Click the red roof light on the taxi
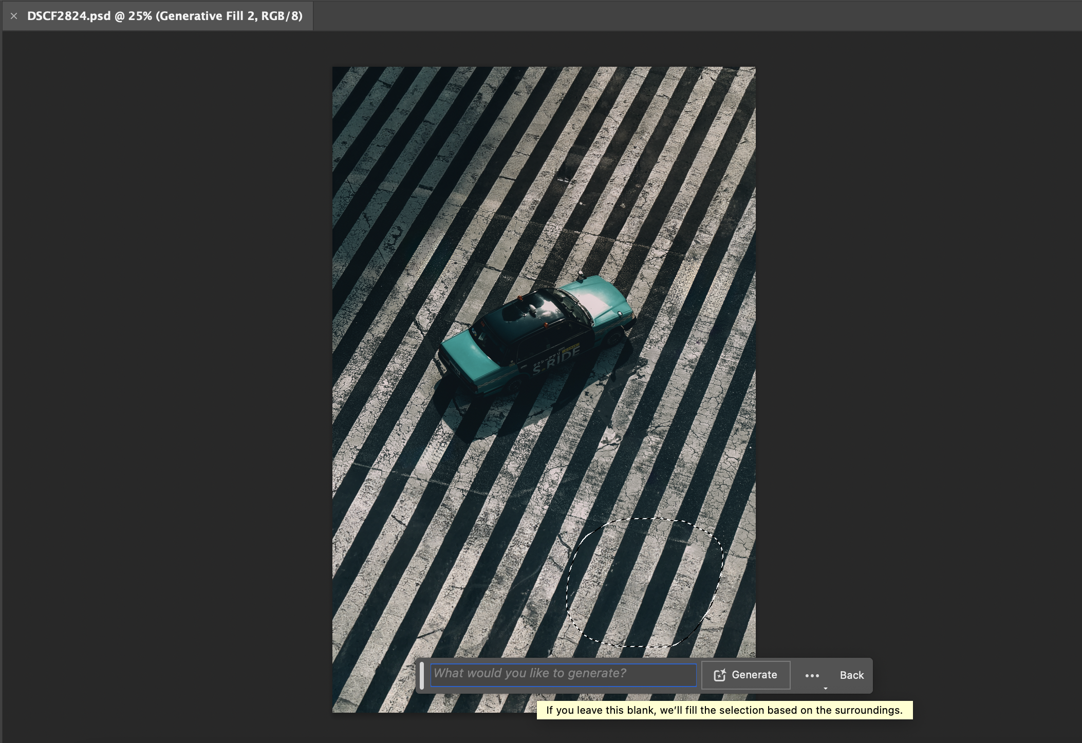The height and width of the screenshot is (743, 1082). [x=520, y=298]
